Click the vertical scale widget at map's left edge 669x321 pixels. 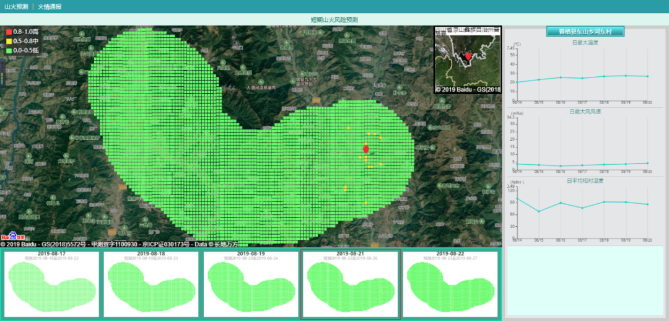(x=2, y=77)
